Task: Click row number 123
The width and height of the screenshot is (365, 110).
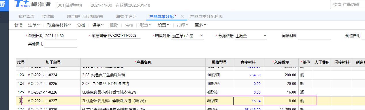Action: coord(21,75)
